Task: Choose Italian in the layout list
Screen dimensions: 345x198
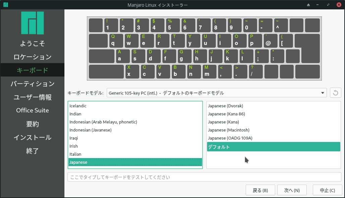Action: 135,154
